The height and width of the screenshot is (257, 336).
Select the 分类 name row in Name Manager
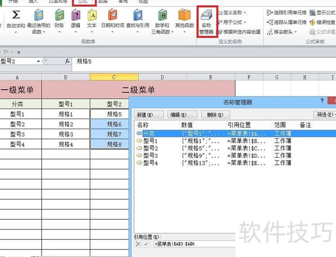click(x=236, y=133)
